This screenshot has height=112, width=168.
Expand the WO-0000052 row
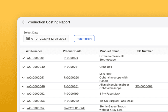click(23, 94)
